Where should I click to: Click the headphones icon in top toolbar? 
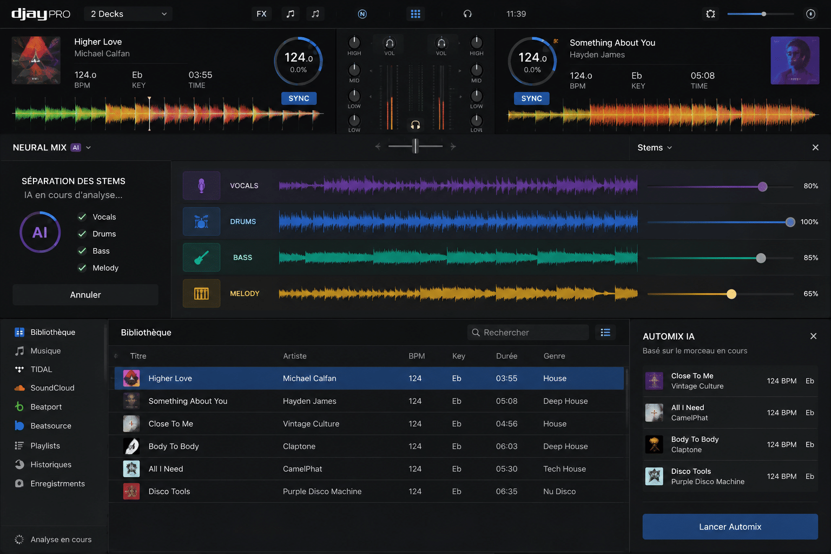(x=467, y=14)
